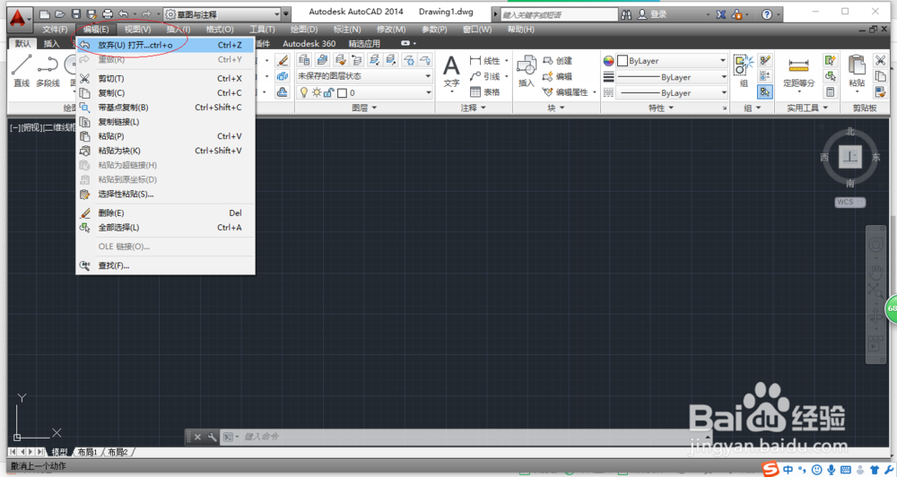Click the 登录 sign-in button
Viewport: 897px width, 477px height.
pyautogui.click(x=653, y=14)
